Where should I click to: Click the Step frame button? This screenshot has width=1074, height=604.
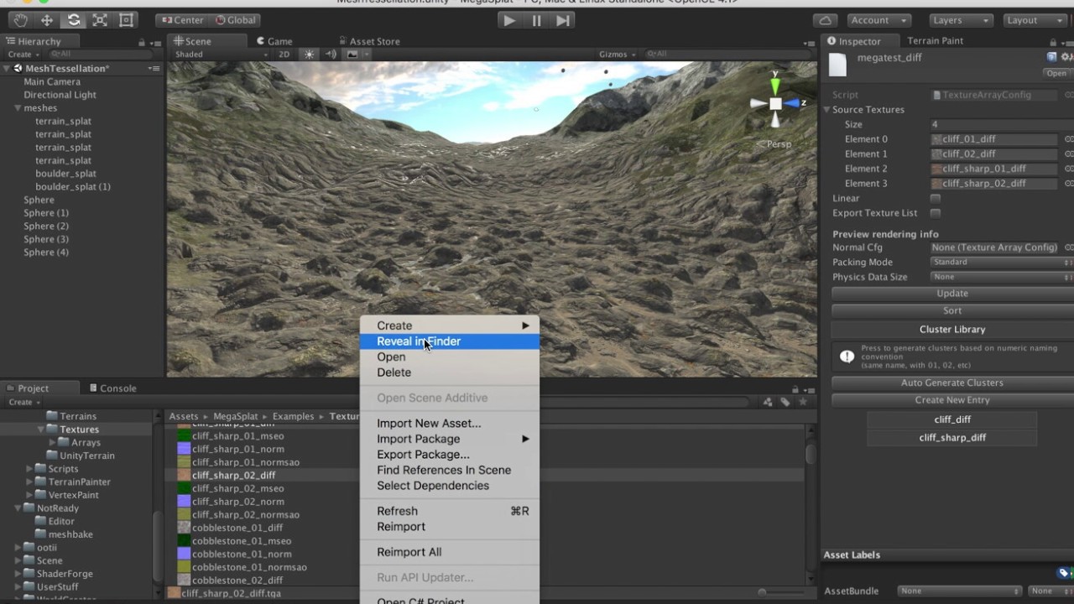tap(563, 20)
